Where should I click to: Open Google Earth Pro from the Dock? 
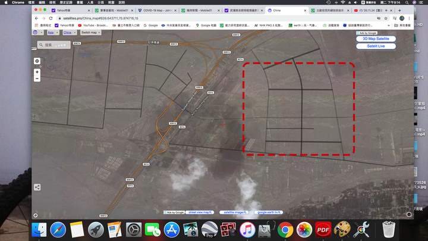(x=209, y=230)
